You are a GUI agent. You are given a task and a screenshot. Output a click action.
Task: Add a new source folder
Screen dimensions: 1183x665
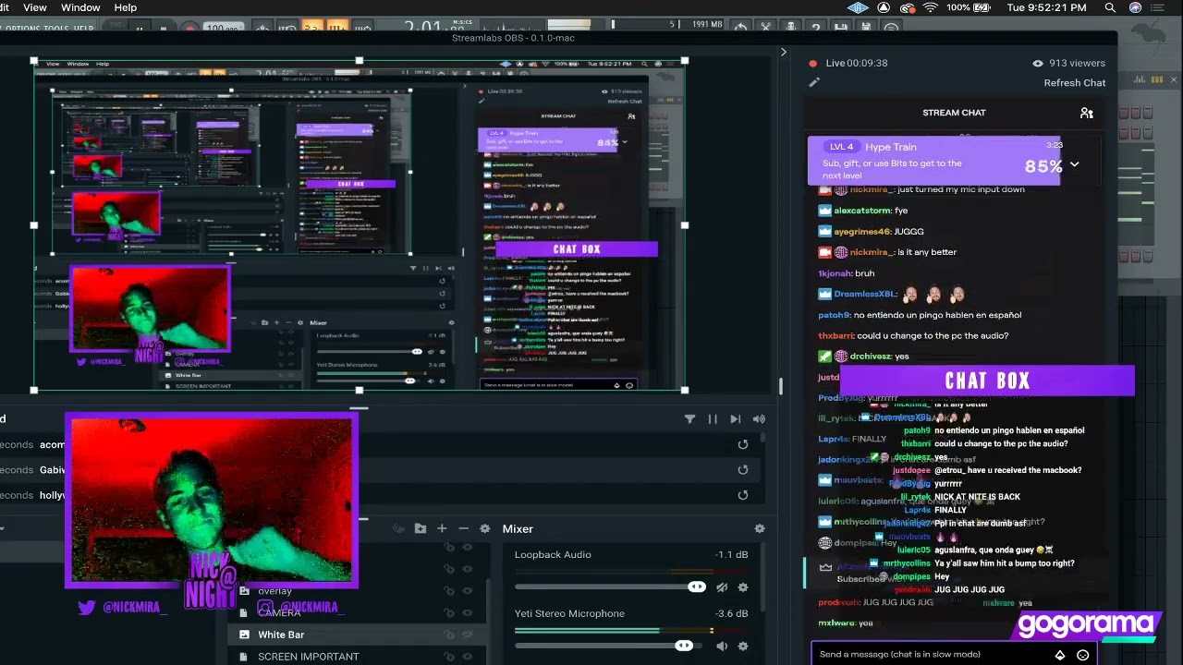(421, 528)
